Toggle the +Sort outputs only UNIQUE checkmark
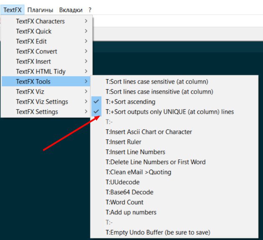This screenshot has width=263, height=240. coord(96,111)
